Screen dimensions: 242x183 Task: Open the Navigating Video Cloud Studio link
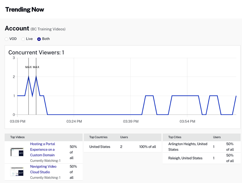(43, 169)
